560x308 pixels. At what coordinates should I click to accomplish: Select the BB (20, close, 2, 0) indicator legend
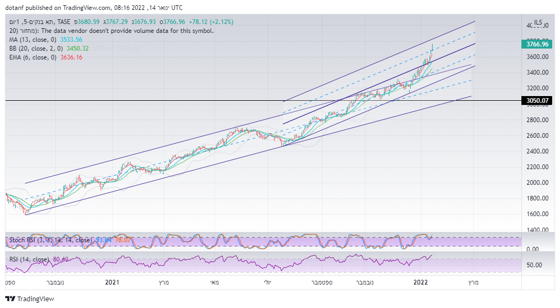tap(36, 49)
